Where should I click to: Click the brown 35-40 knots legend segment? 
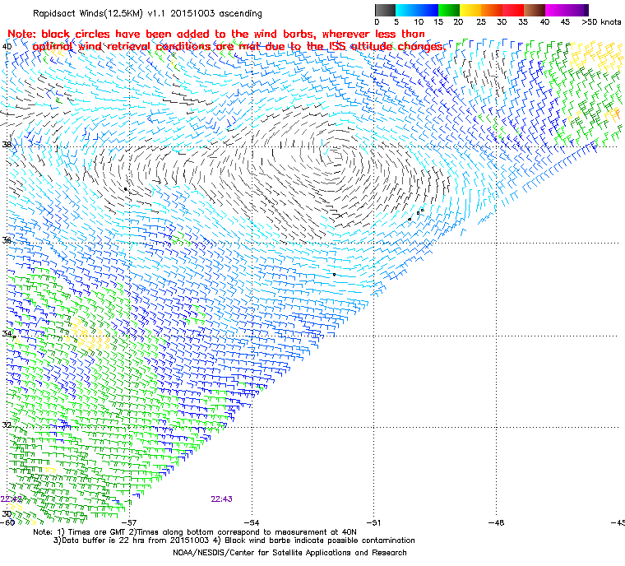click(x=535, y=10)
